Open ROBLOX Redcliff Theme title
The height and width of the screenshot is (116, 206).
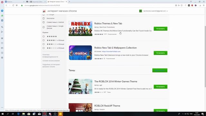pos(107,106)
